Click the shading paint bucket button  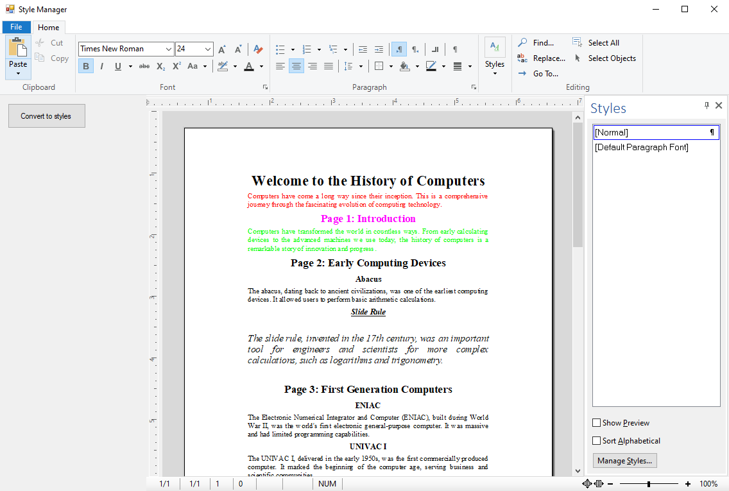[x=405, y=66]
